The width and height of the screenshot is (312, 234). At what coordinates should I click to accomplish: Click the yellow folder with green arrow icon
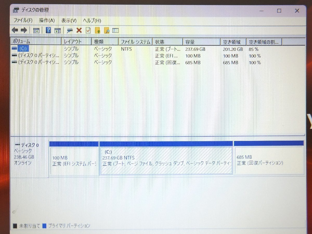coord(97,30)
